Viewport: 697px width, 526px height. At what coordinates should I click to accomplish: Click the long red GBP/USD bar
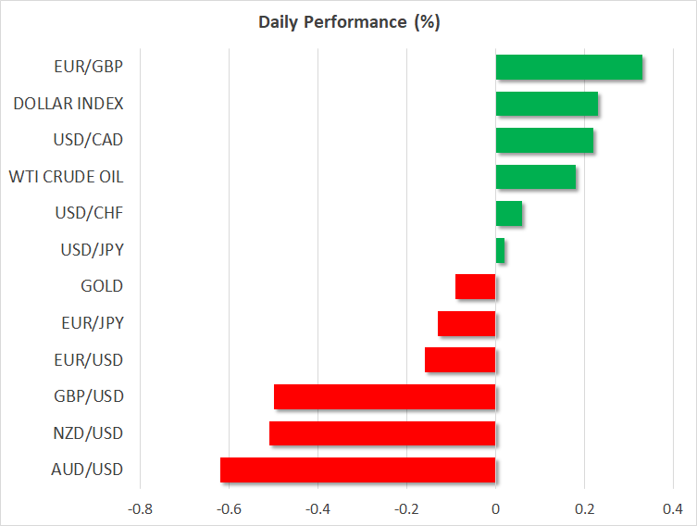385,396
